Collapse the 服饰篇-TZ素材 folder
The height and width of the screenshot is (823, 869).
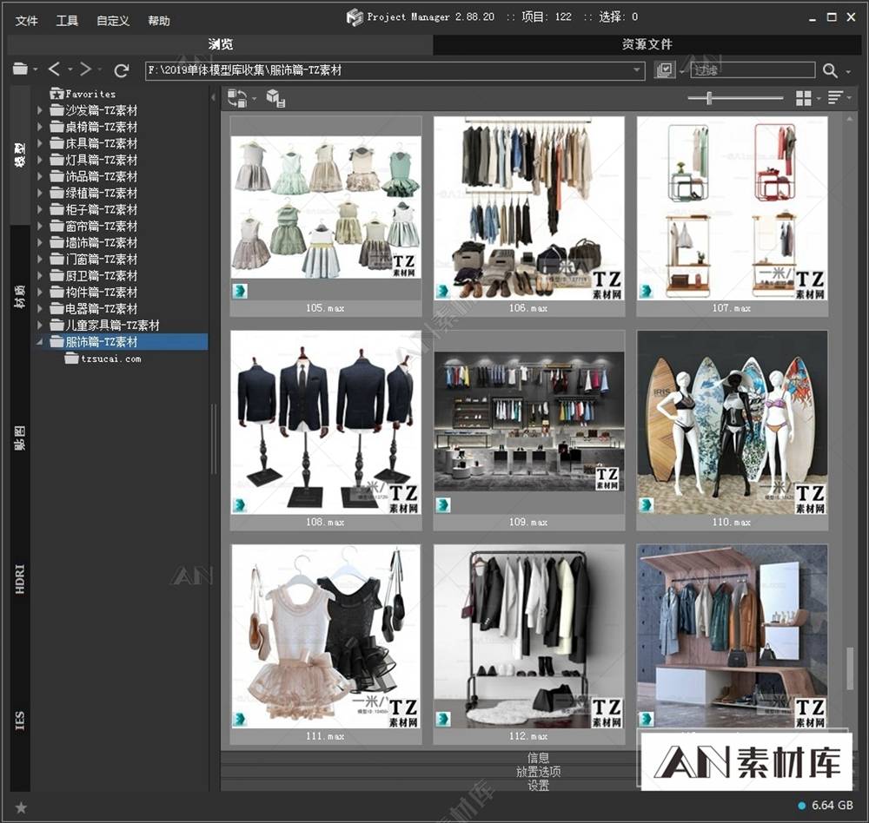tap(40, 342)
